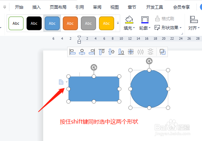Click the rectangle's rotation handle
This screenshot has height=141, width=202.
tap(94, 67)
